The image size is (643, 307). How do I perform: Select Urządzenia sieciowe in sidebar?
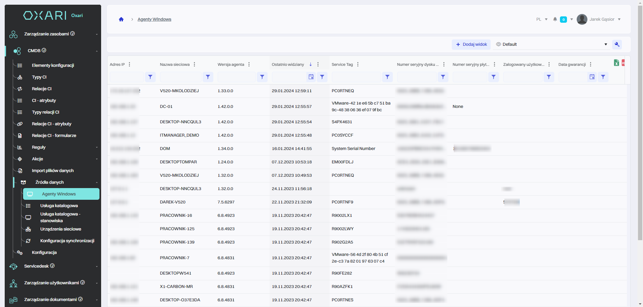pyautogui.click(x=61, y=229)
